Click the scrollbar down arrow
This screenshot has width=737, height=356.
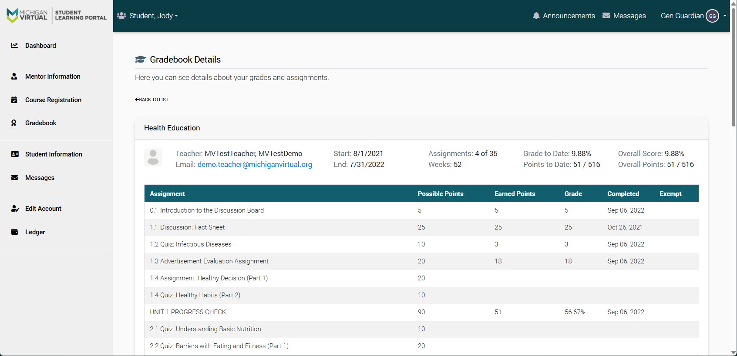pyautogui.click(x=734, y=353)
